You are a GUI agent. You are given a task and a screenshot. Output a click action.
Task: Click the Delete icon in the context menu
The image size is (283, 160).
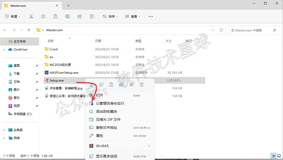coord(142,84)
